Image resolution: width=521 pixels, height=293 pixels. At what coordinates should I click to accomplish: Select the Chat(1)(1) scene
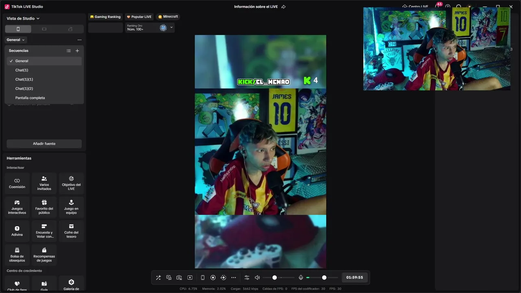(44, 79)
